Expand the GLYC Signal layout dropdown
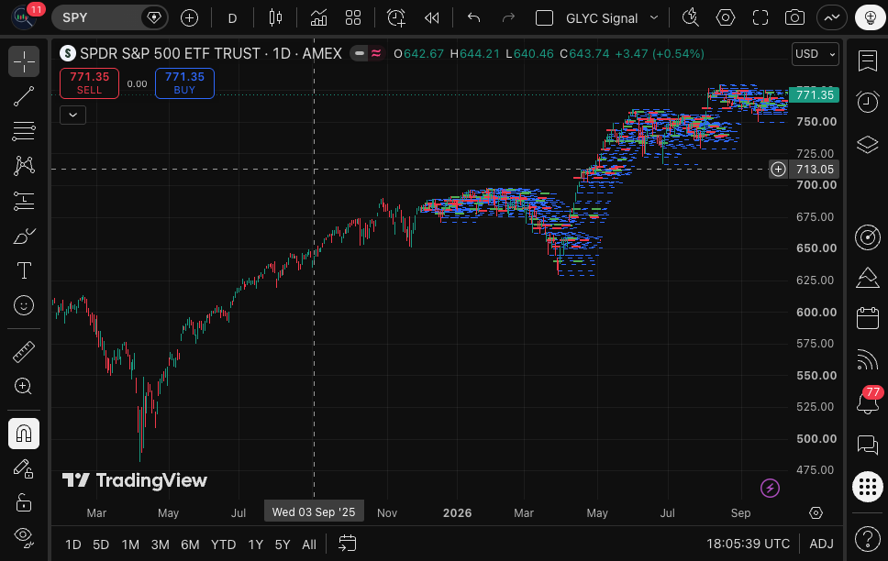The height and width of the screenshot is (561, 888). pos(654,18)
